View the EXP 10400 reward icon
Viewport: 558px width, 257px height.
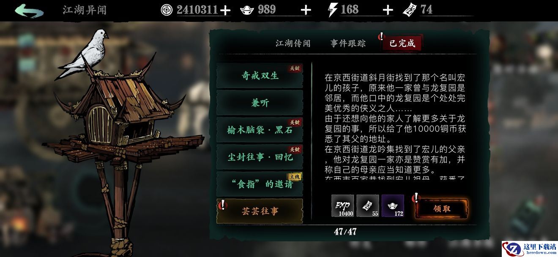click(x=342, y=206)
